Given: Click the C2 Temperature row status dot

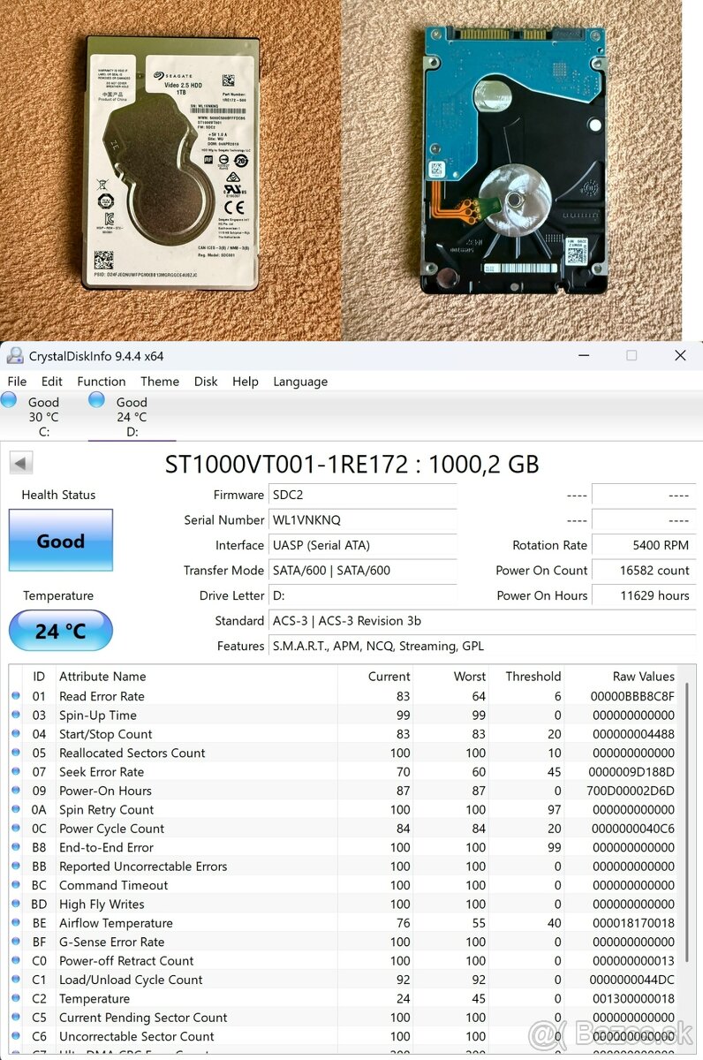Looking at the screenshot, I should [x=16, y=998].
